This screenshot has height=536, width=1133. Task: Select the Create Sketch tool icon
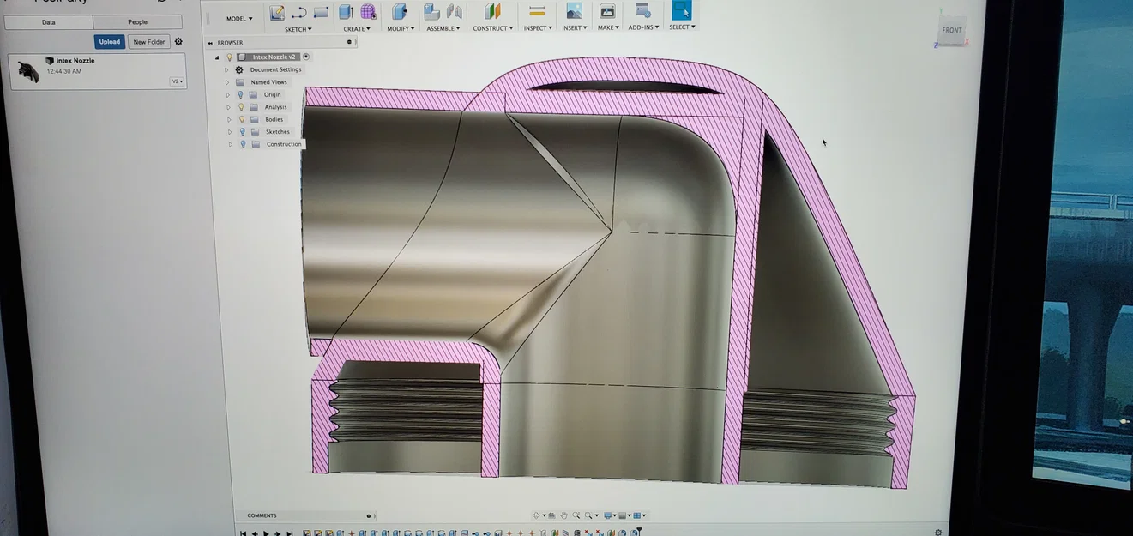(277, 12)
